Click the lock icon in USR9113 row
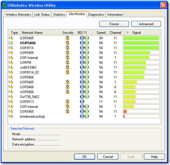 (x=68, y=102)
